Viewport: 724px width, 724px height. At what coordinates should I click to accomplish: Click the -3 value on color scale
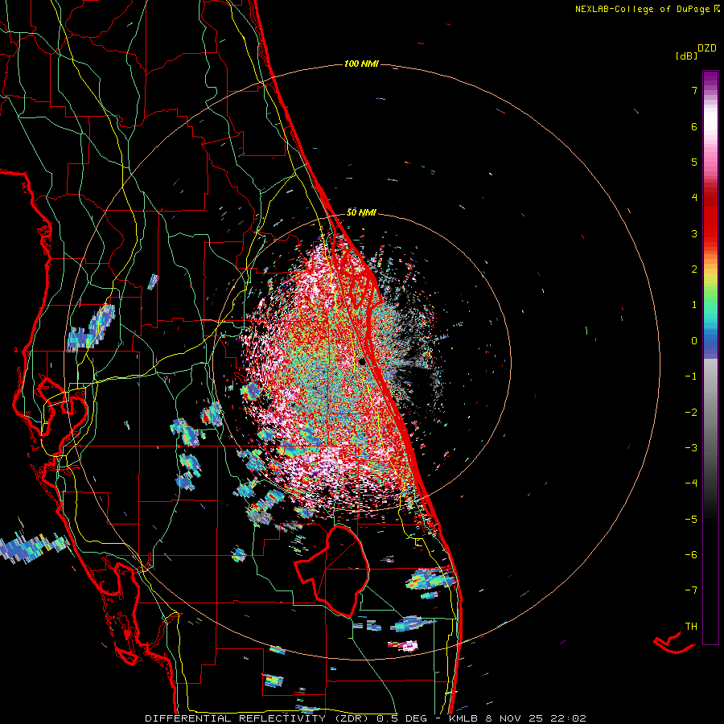(691, 448)
